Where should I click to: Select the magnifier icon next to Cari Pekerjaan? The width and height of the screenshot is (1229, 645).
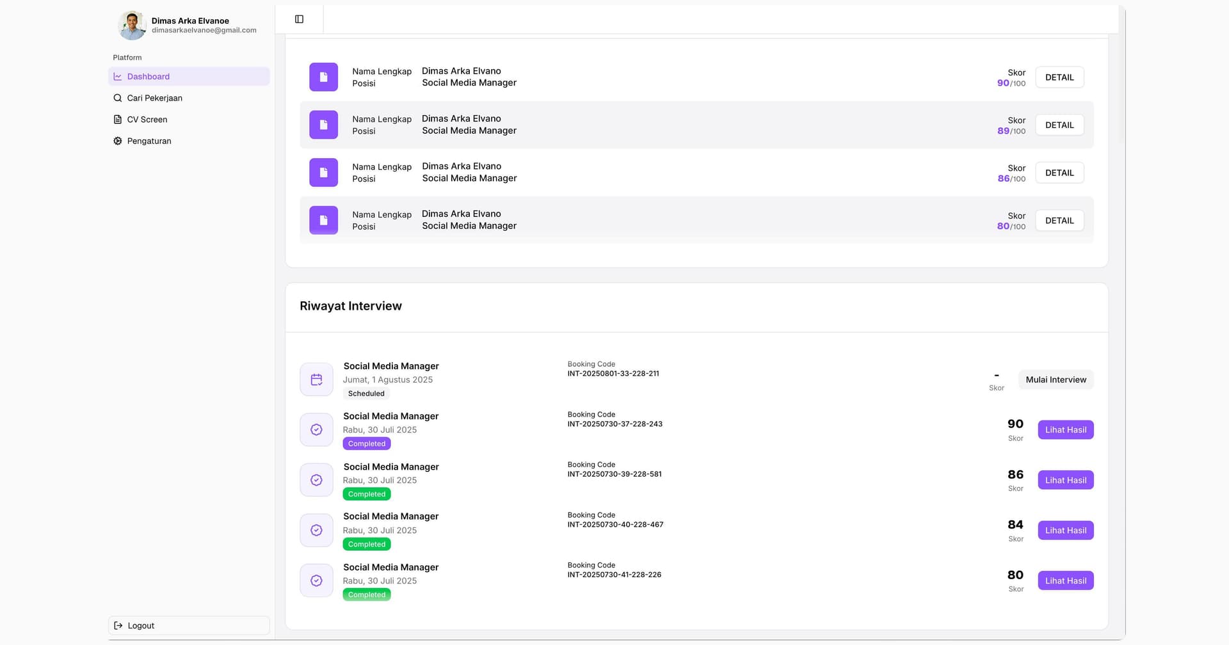click(118, 97)
